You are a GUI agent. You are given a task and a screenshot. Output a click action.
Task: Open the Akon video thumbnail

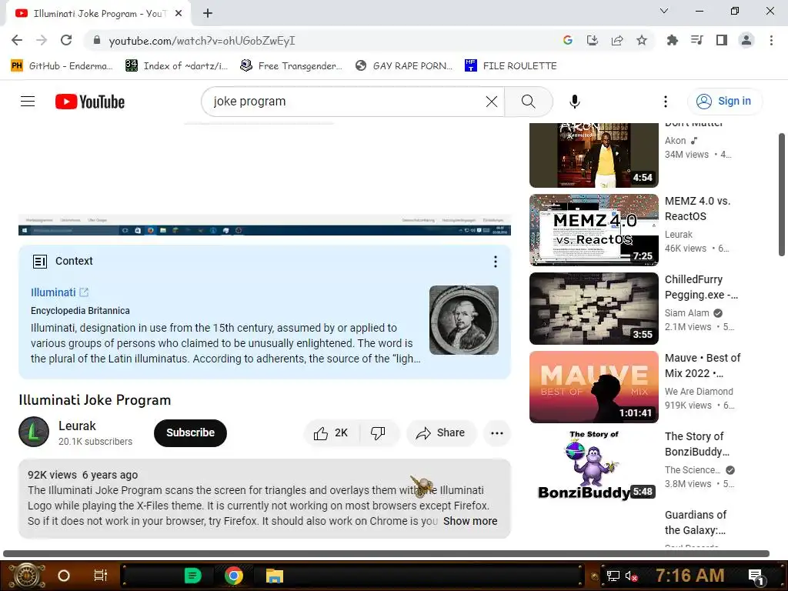[593, 155]
